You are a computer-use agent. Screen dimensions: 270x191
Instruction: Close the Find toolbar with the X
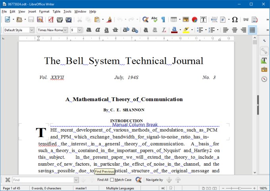point(8,180)
